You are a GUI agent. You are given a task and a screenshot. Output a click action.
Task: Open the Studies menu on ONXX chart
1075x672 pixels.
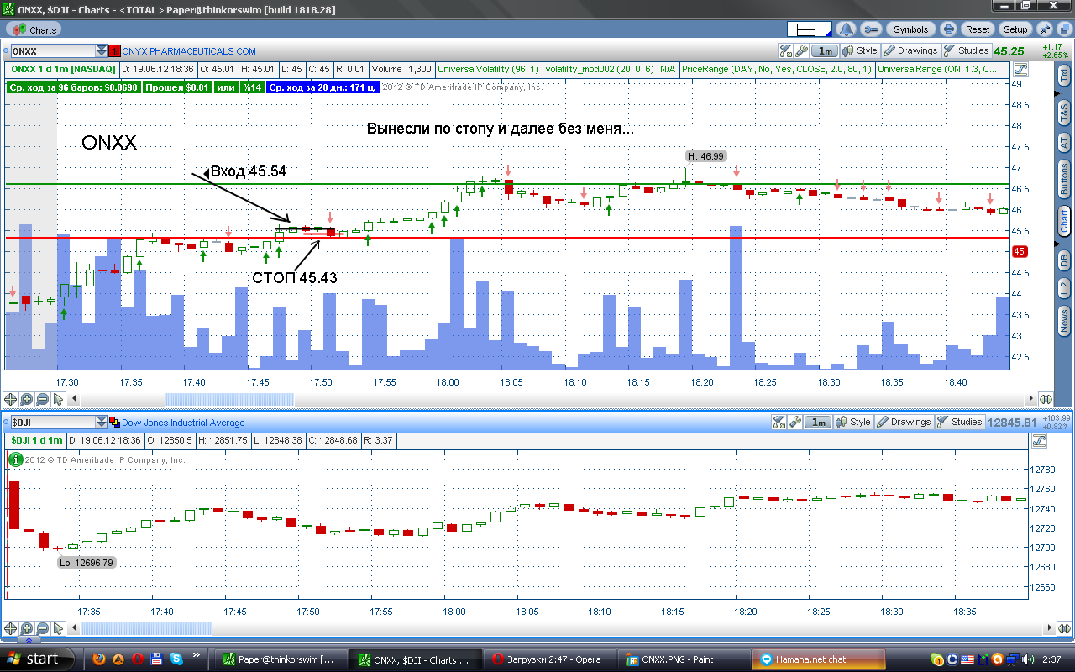967,50
